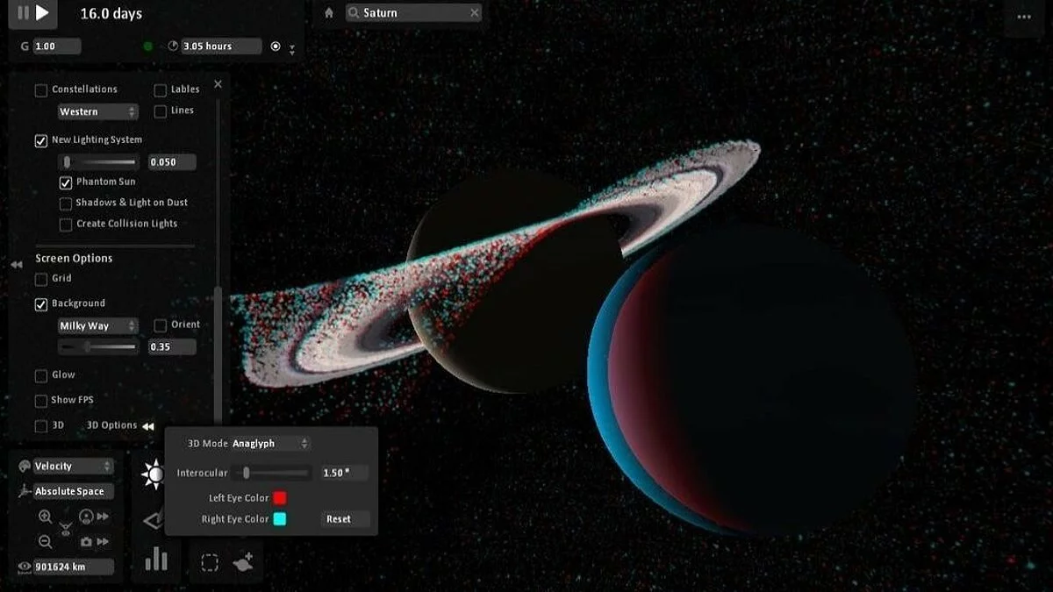This screenshot has height=592, width=1053.
Task: Collapse the 3D Options panel
Action: click(150, 425)
